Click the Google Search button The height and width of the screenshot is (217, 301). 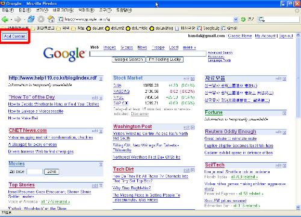coord(129,60)
